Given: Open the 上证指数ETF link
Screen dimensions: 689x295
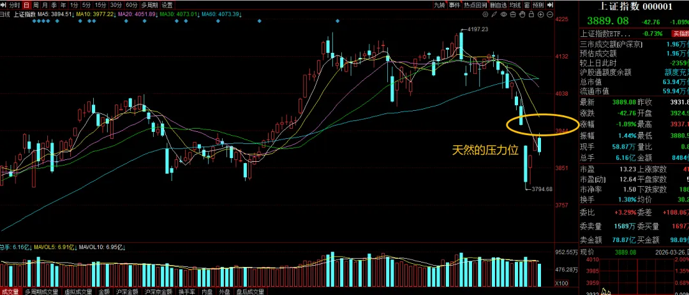Looking at the screenshot, I should pos(605,34).
